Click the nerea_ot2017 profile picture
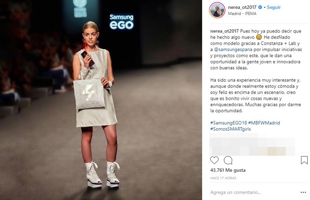310x200 pixels. pos(217,10)
